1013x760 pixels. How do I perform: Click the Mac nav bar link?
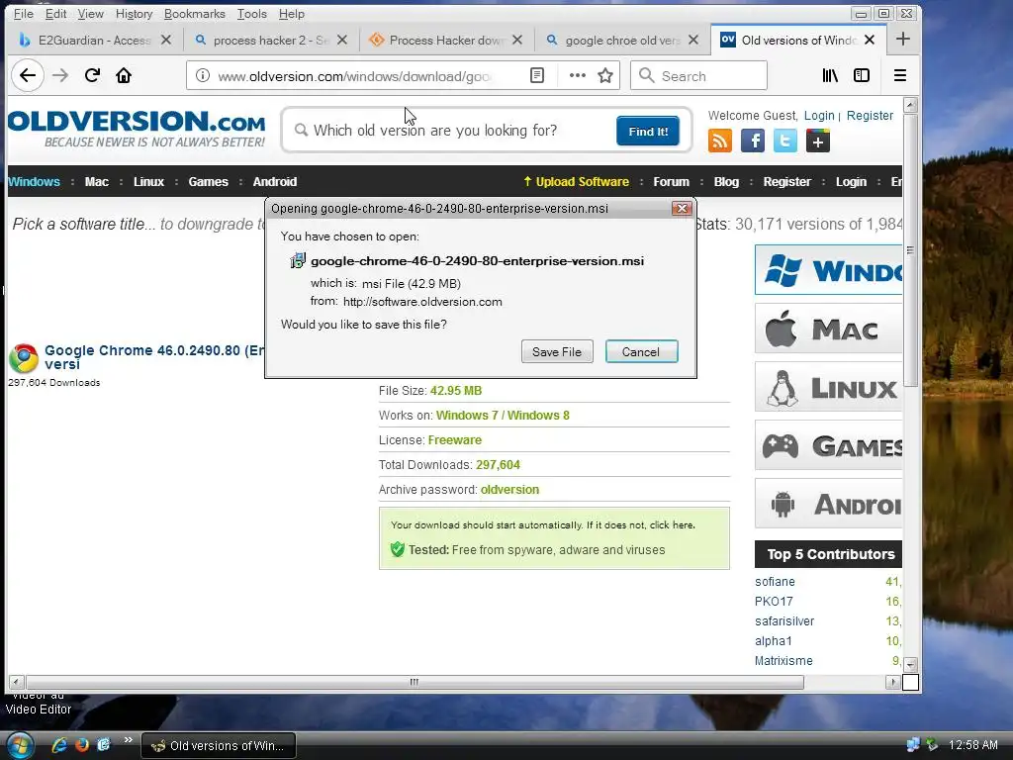tap(96, 182)
